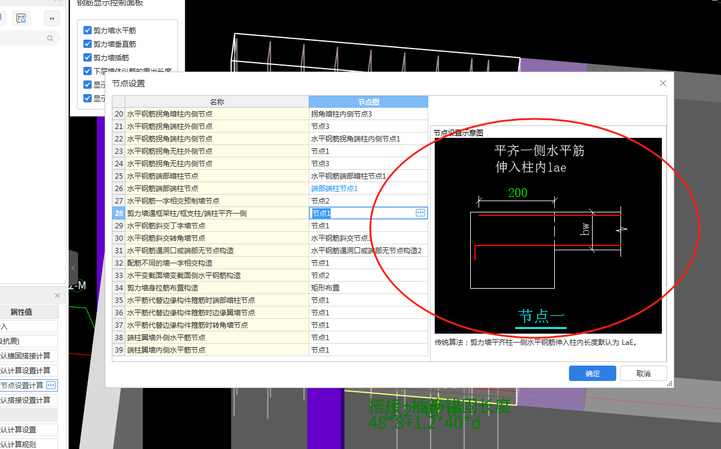This screenshot has height=449, width=721.
Task: Select row 26 水平钢筋端部端柱节点
Action: [x=217, y=188]
